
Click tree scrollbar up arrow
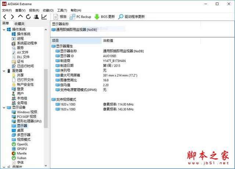tap(46, 30)
